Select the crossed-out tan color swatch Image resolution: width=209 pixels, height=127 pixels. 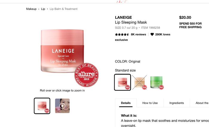[x=139, y=82]
